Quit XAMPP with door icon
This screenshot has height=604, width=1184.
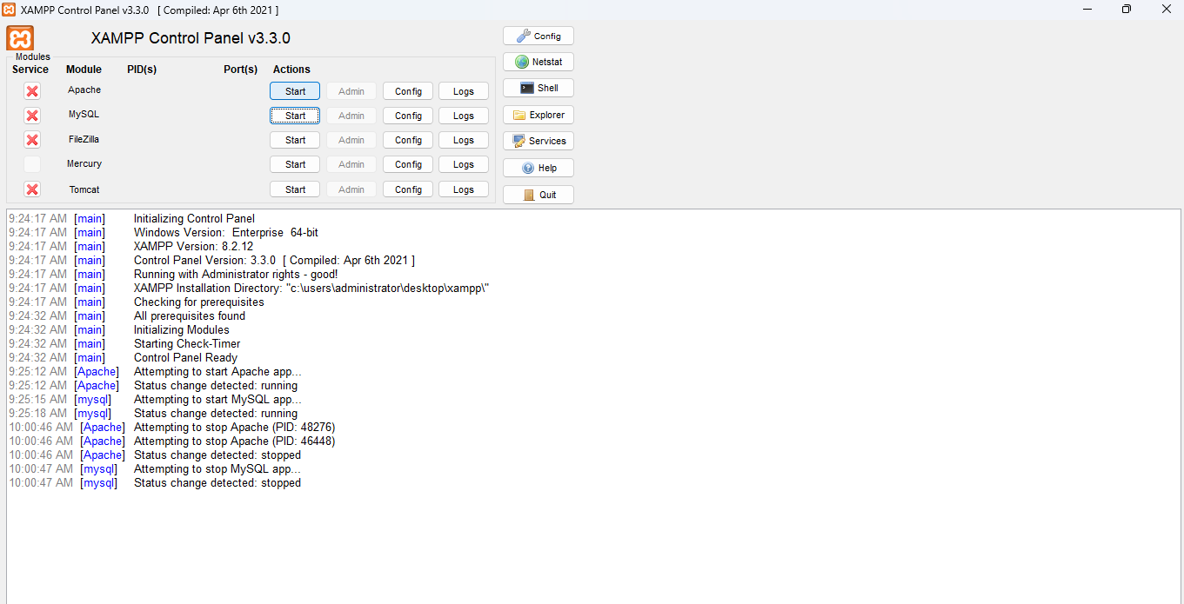(x=538, y=195)
